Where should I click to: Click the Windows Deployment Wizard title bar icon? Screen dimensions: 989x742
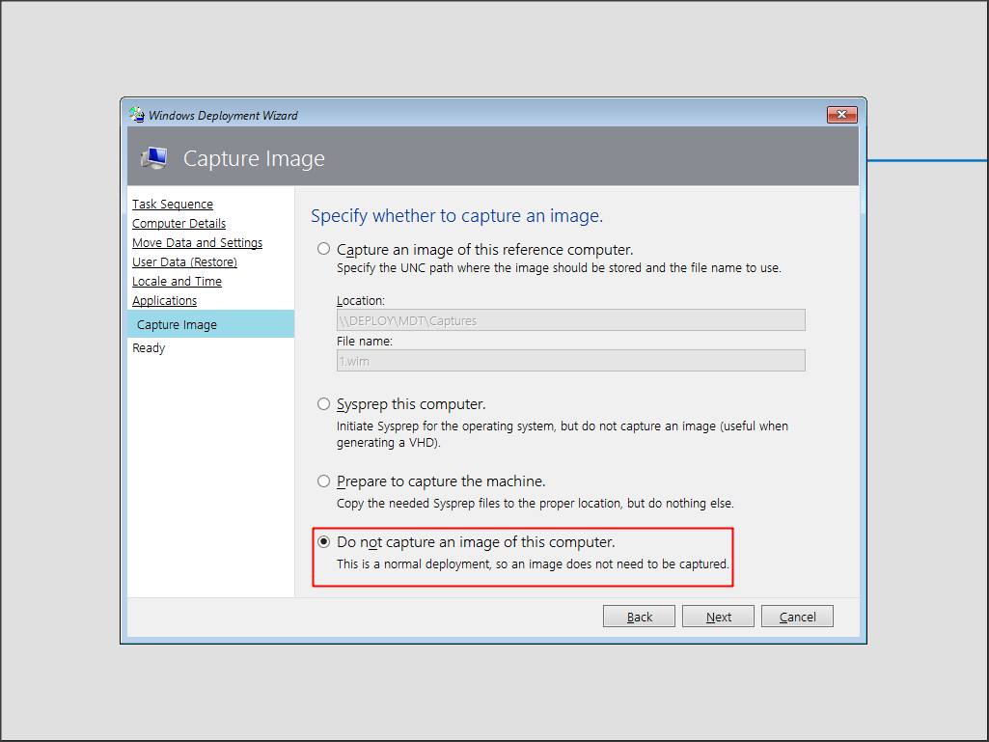click(137, 115)
